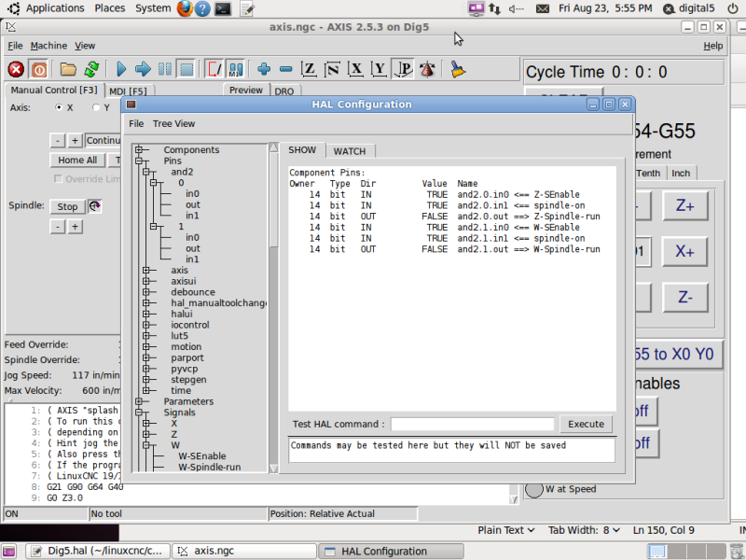The width and height of the screenshot is (746, 560).
Task: Toggle the red Emergency Stop icon
Action: [16, 69]
